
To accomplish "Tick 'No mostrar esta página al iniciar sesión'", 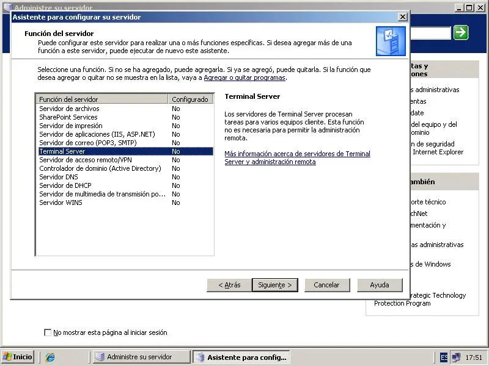I will click(48, 332).
